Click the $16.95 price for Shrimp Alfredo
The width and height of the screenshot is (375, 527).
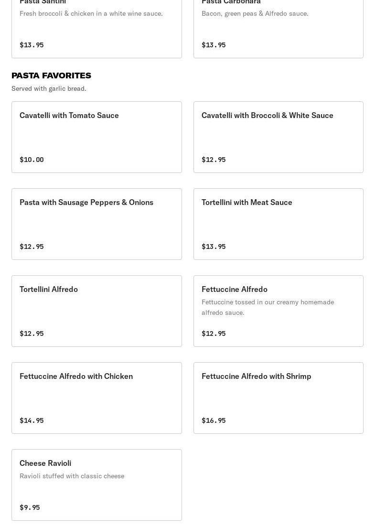pyautogui.click(x=214, y=420)
